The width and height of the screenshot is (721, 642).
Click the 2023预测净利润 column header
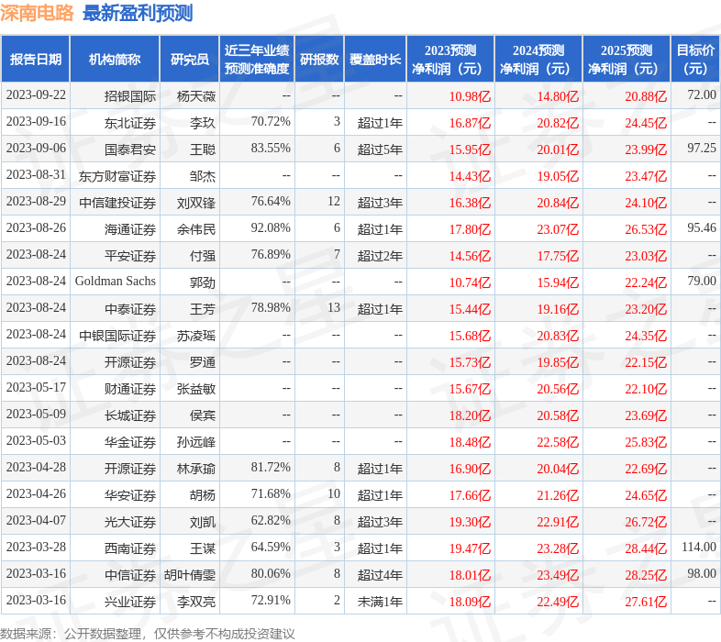tap(450, 60)
